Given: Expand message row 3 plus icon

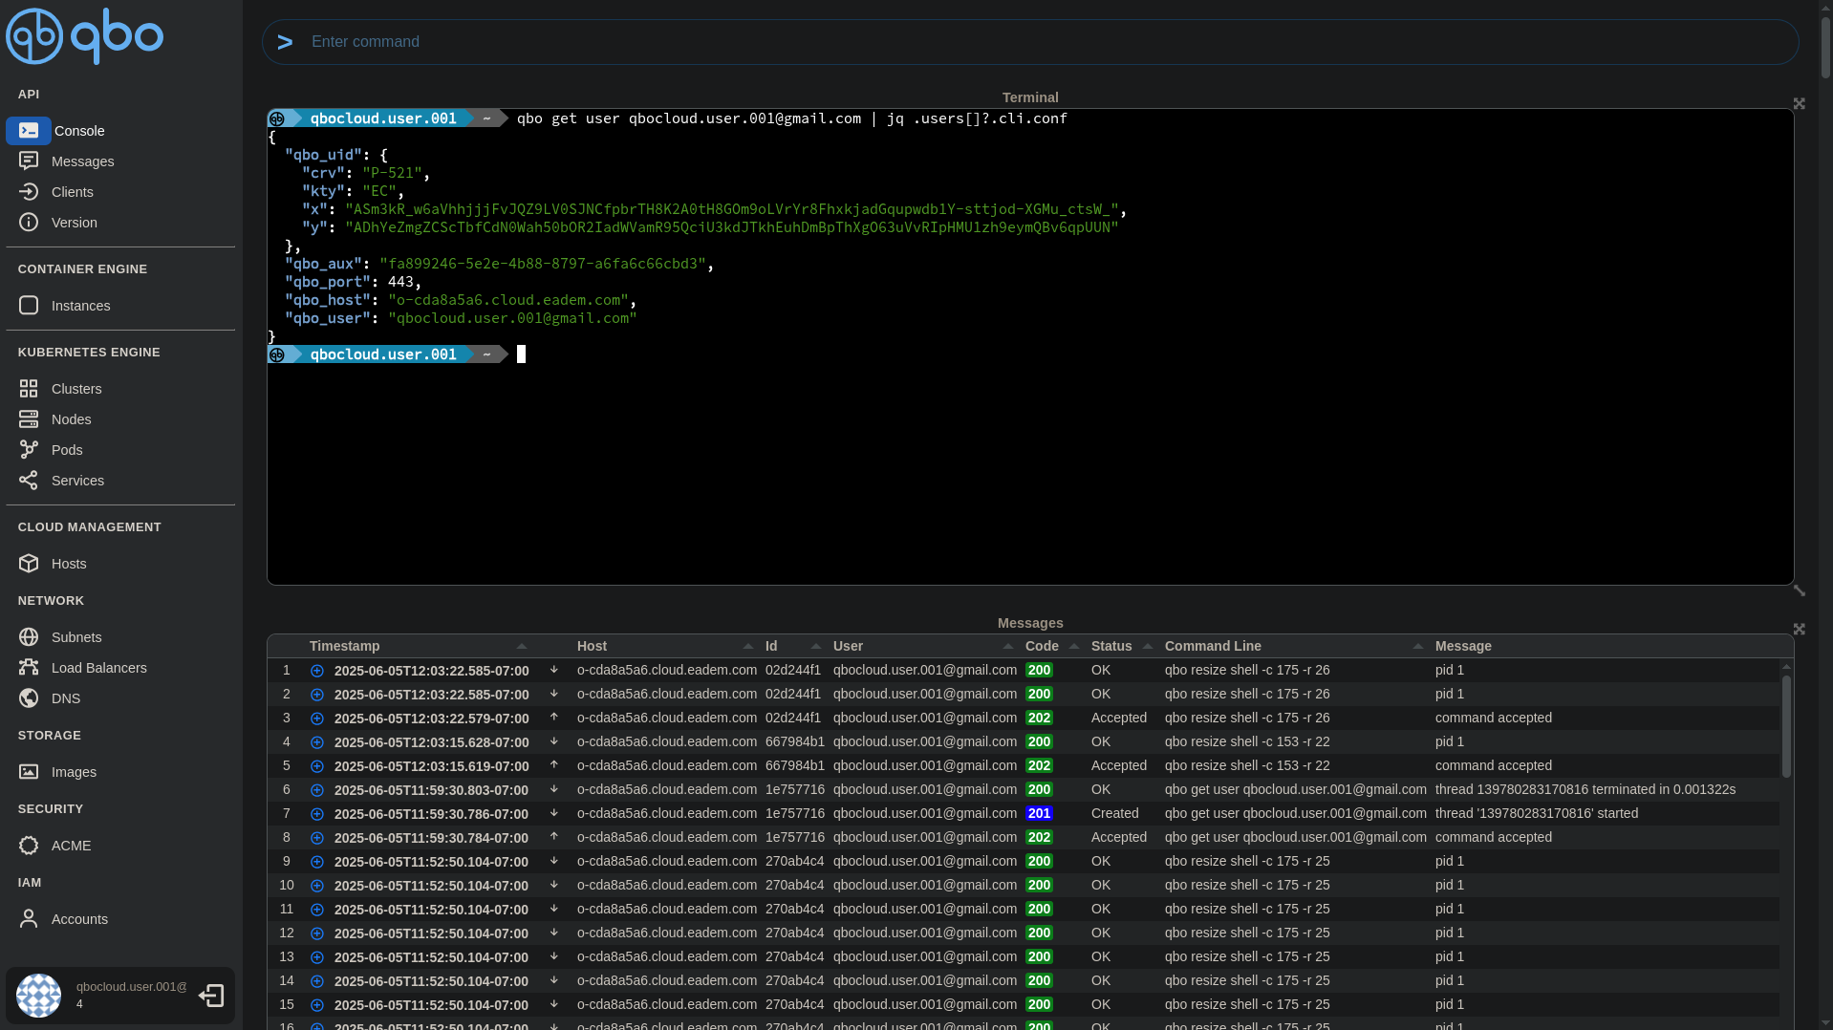Looking at the screenshot, I should [x=317, y=719].
